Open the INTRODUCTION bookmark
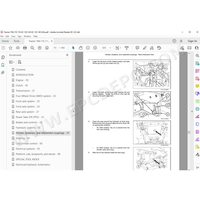The height and width of the screenshot is (200, 200). (x=25, y=75)
